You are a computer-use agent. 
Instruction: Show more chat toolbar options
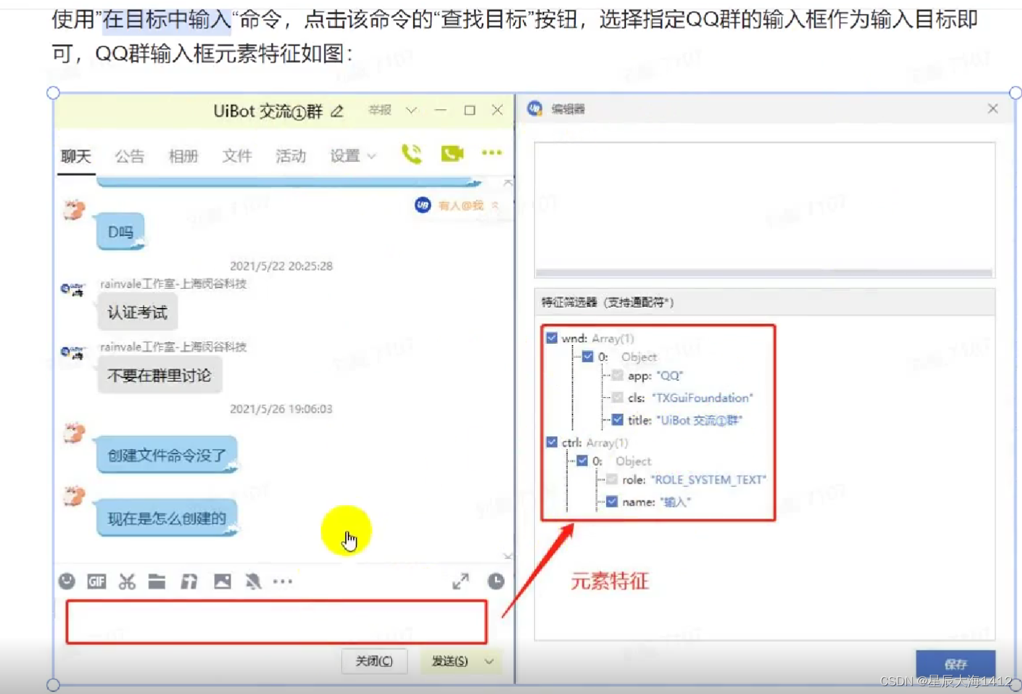(x=283, y=582)
